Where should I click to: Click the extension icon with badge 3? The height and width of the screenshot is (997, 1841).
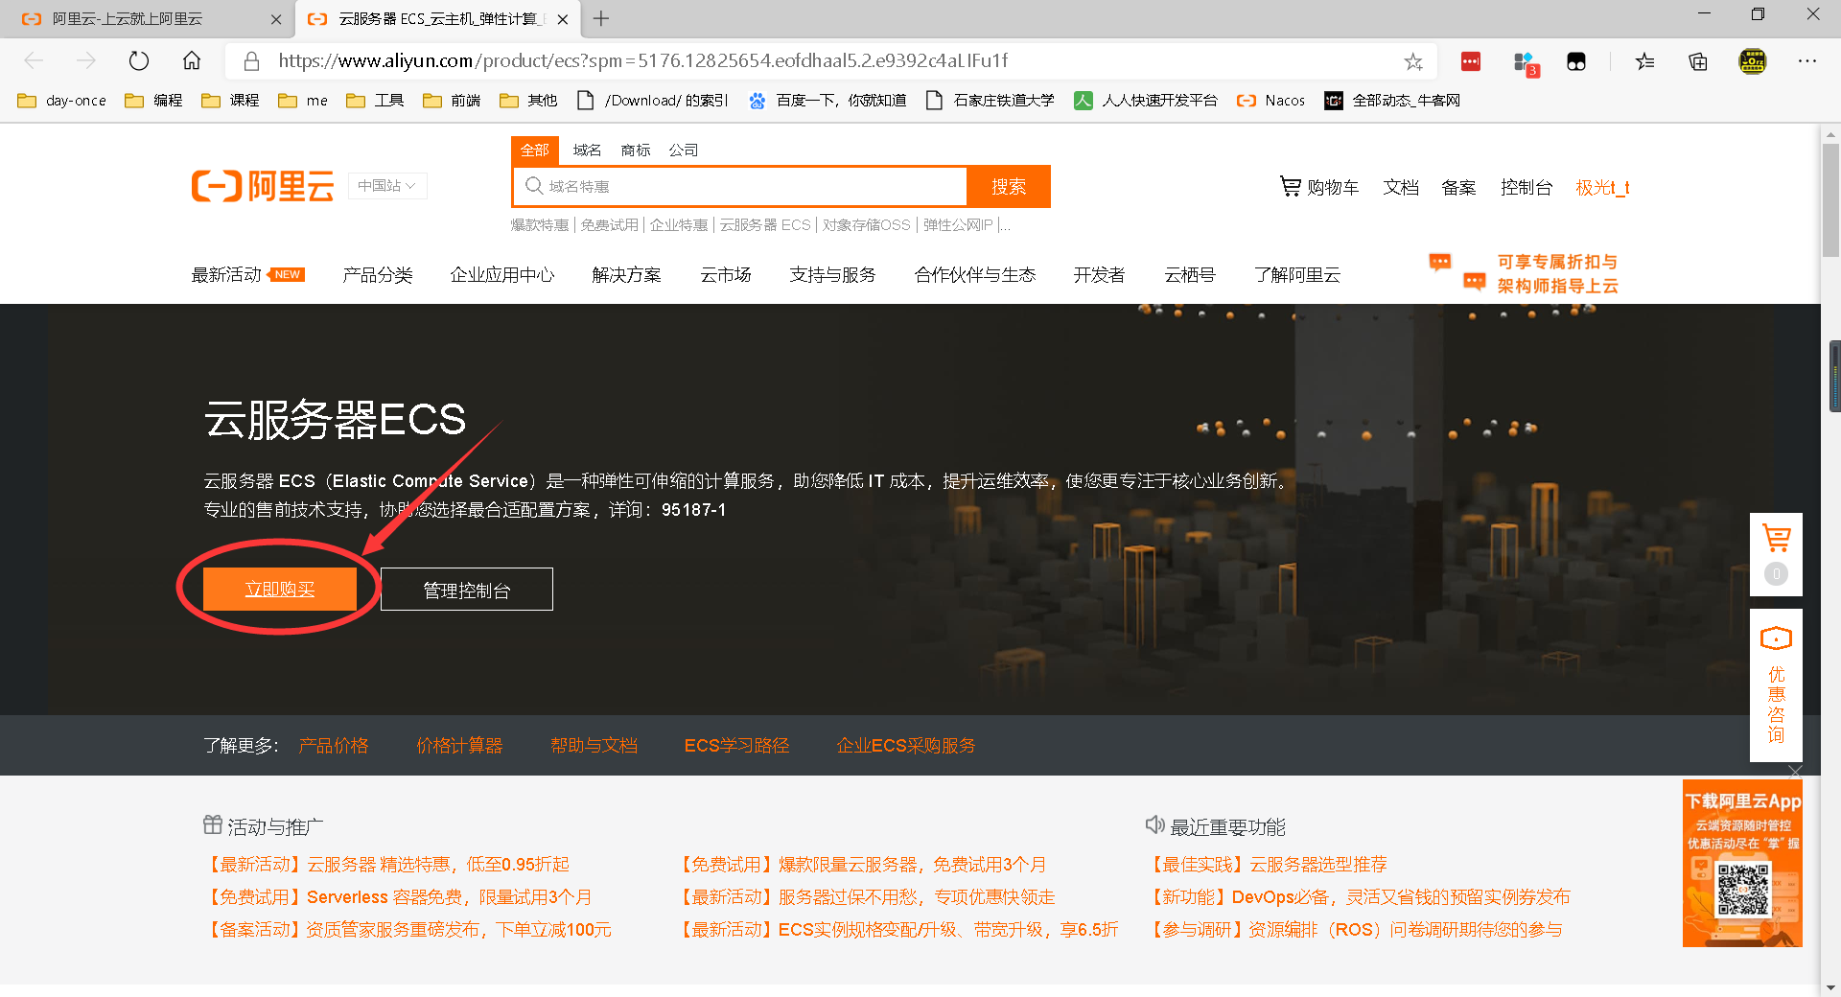point(1525,63)
